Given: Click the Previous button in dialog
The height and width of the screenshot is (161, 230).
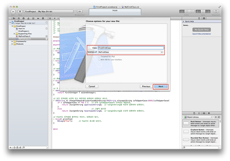Looking at the screenshot, I should click(146, 87).
